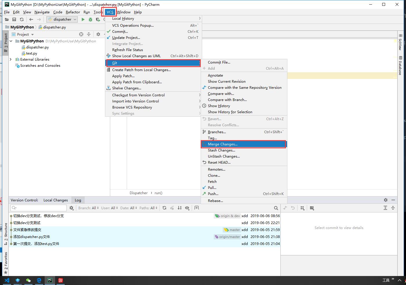
Task: Select Show History menu item
Action: pyautogui.click(x=244, y=106)
